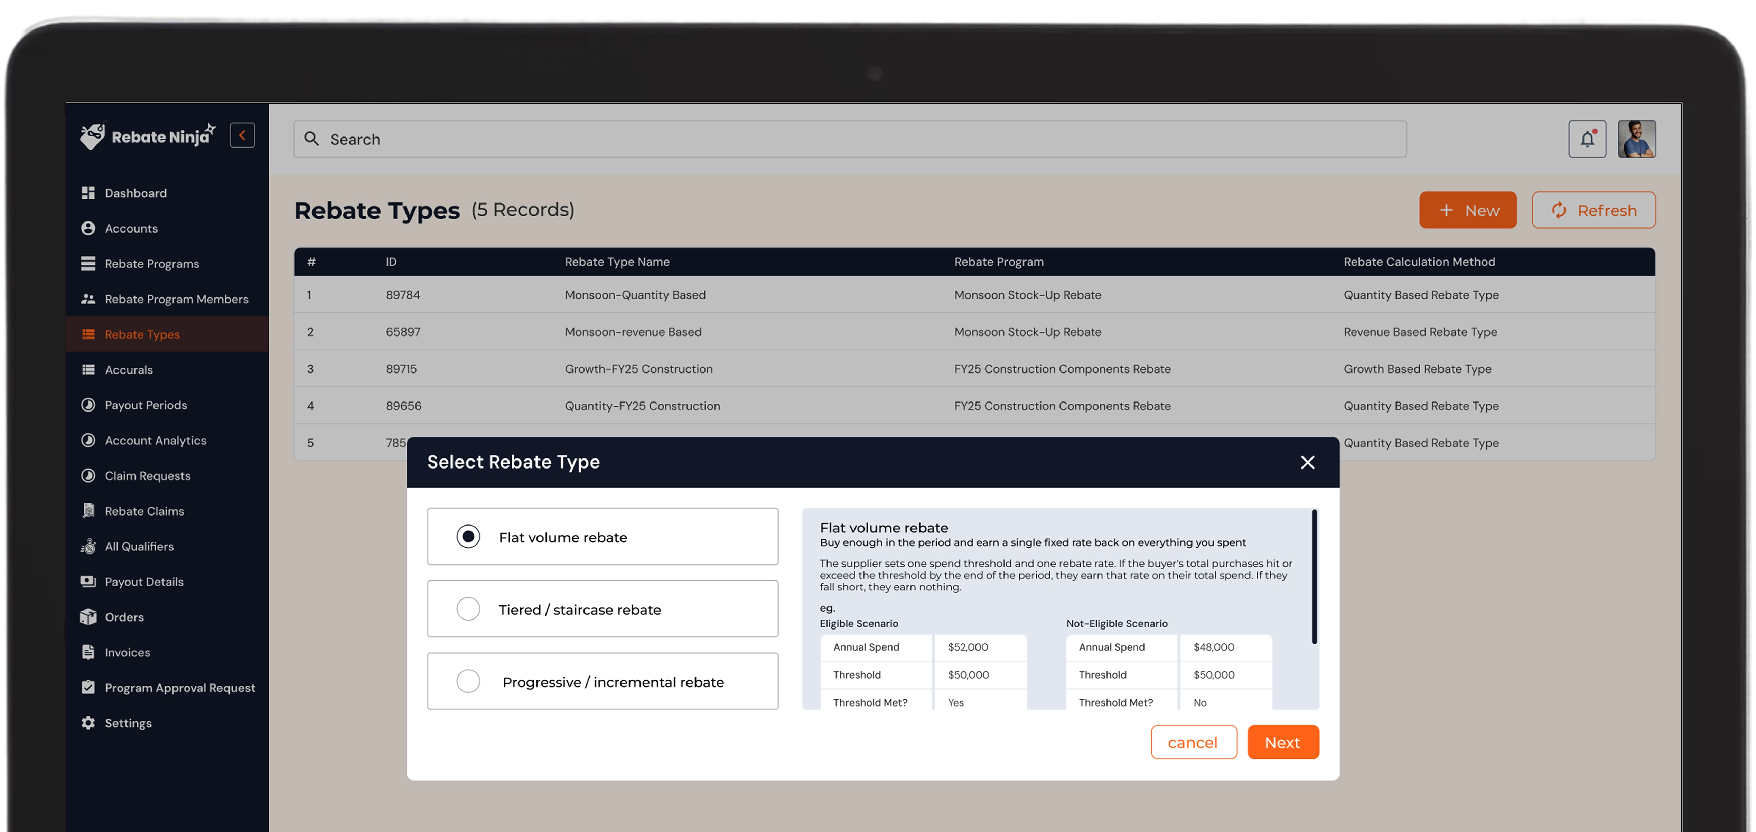Click the $48,000 Annual Spend value
This screenshot has height=832, width=1756.
(x=1213, y=647)
